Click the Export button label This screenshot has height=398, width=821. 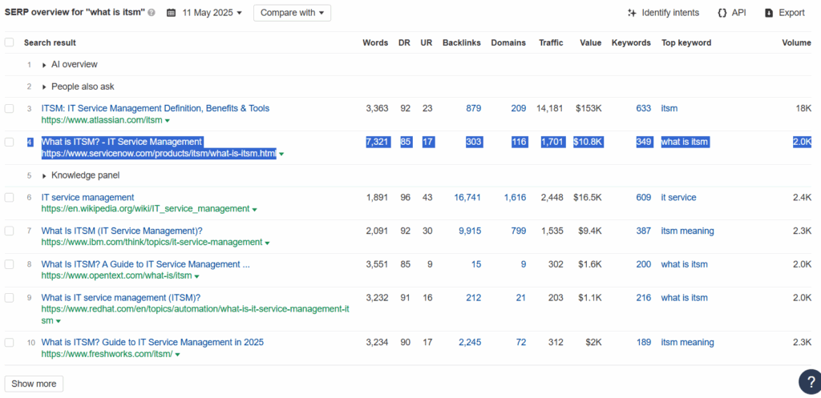pyautogui.click(x=791, y=13)
